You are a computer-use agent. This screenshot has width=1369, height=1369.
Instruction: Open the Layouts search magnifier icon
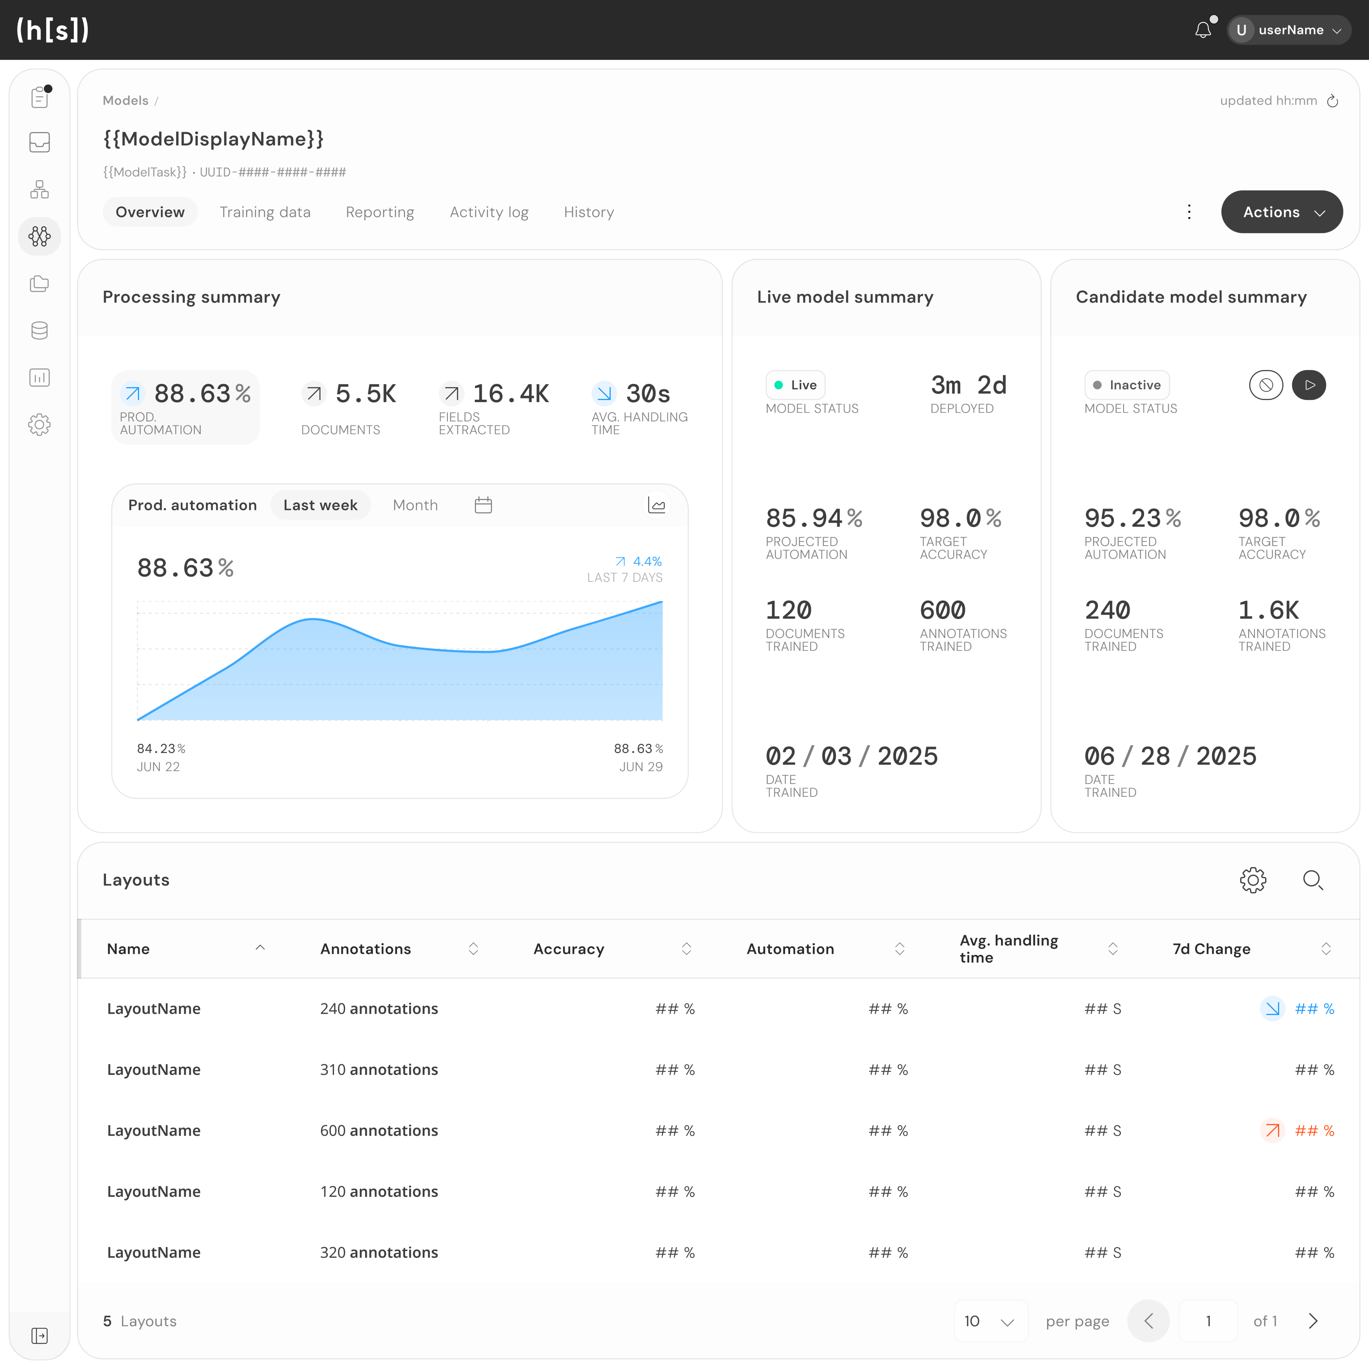[1312, 880]
